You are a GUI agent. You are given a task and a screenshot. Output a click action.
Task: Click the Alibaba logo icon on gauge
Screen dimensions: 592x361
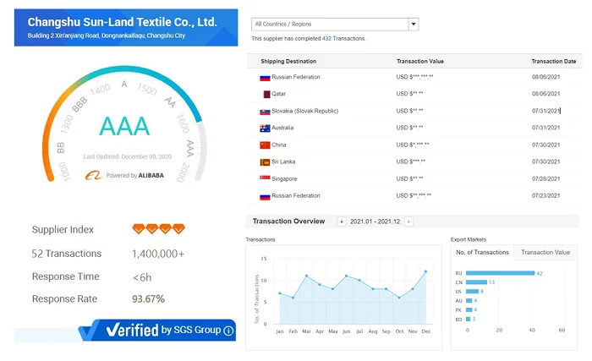[93, 175]
